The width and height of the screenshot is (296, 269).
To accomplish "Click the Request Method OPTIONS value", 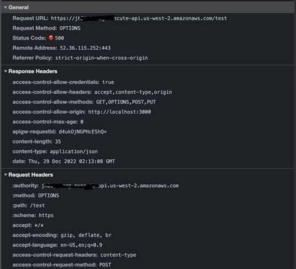I will (x=70, y=28).
